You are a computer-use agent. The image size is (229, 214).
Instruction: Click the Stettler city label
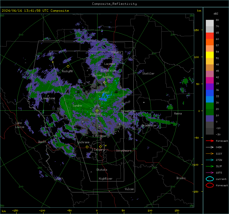click(148, 74)
